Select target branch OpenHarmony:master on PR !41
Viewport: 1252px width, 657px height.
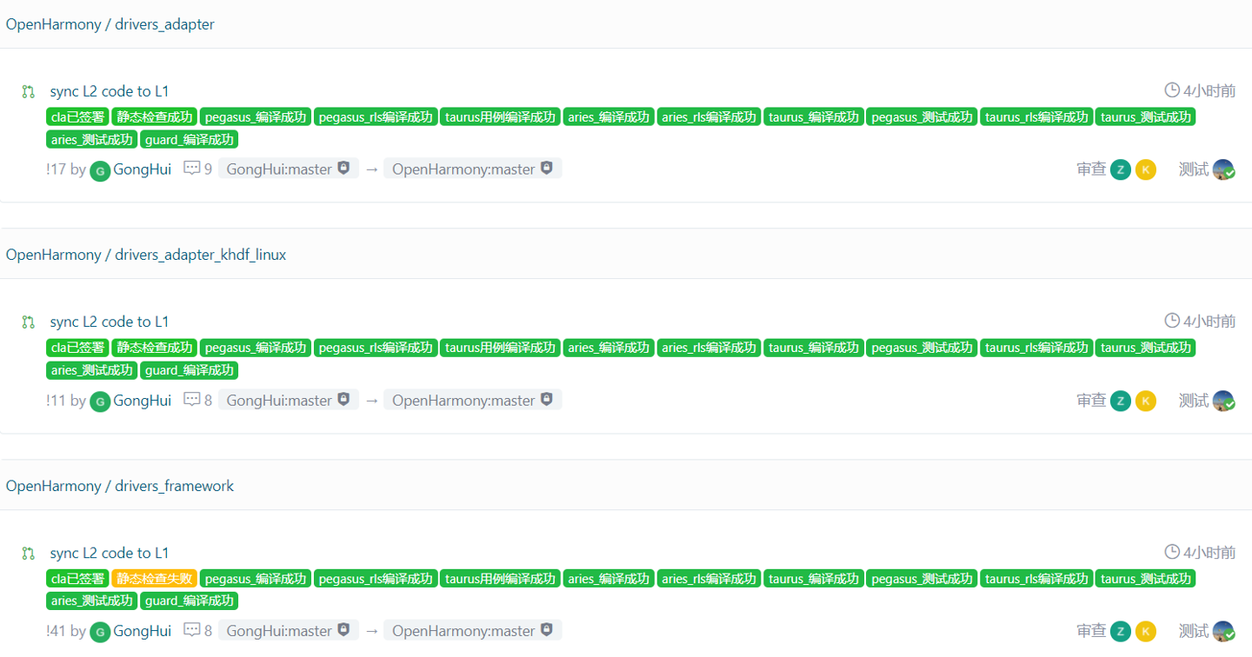click(473, 631)
